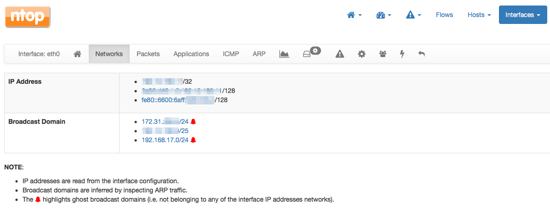
Task: Go to Flows page
Action: click(444, 15)
